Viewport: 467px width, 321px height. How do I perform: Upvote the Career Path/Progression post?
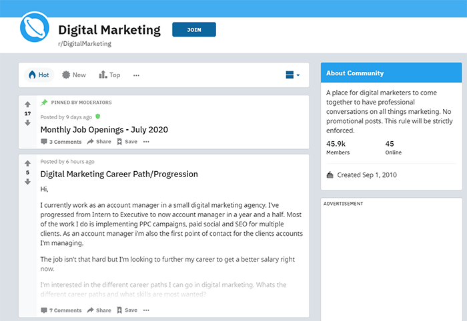[28, 163]
